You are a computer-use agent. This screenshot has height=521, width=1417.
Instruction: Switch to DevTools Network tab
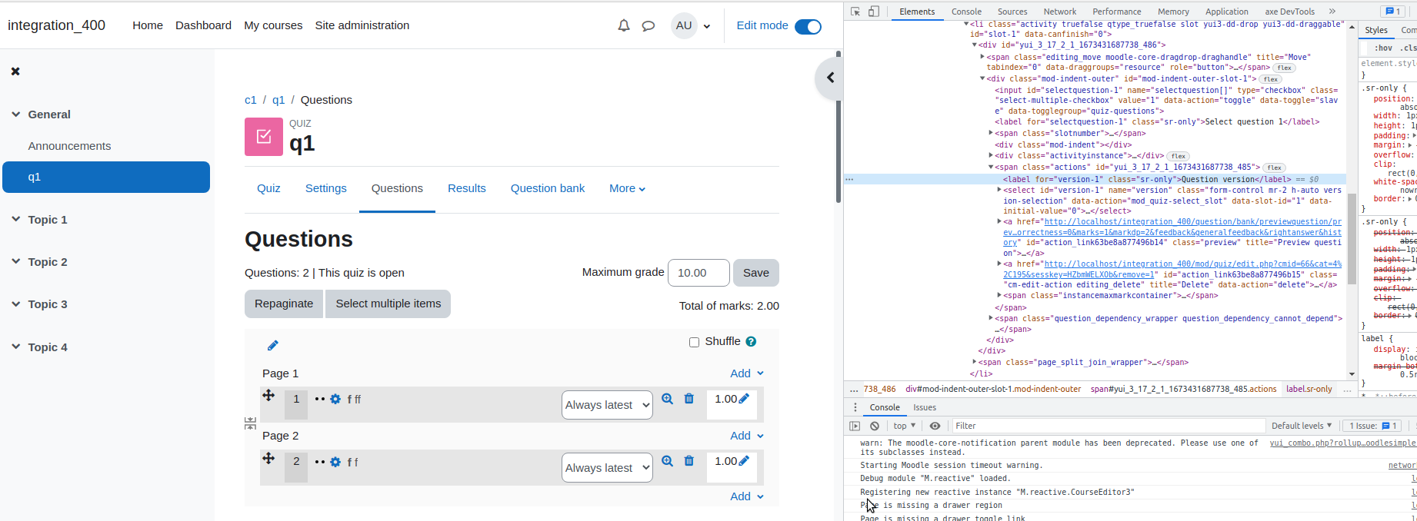[1060, 12]
